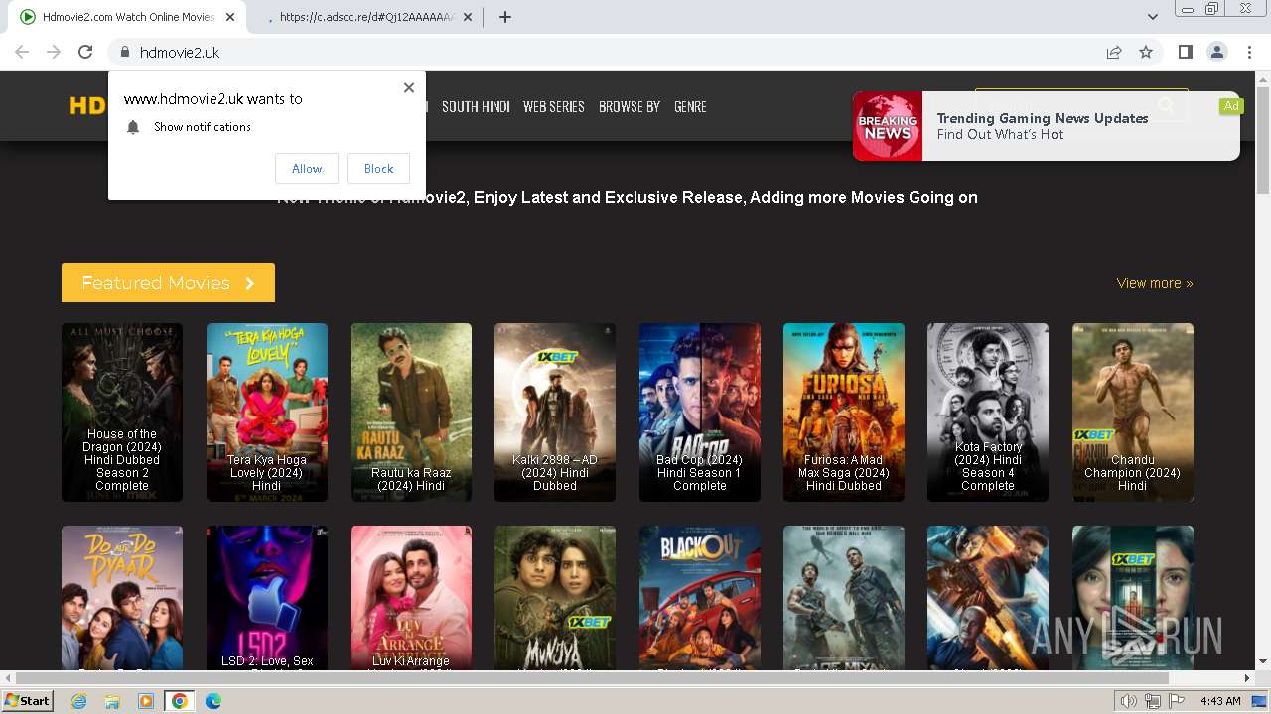Open LSD 2 Love Sex poster
The height and width of the screenshot is (714, 1271).
(267, 598)
